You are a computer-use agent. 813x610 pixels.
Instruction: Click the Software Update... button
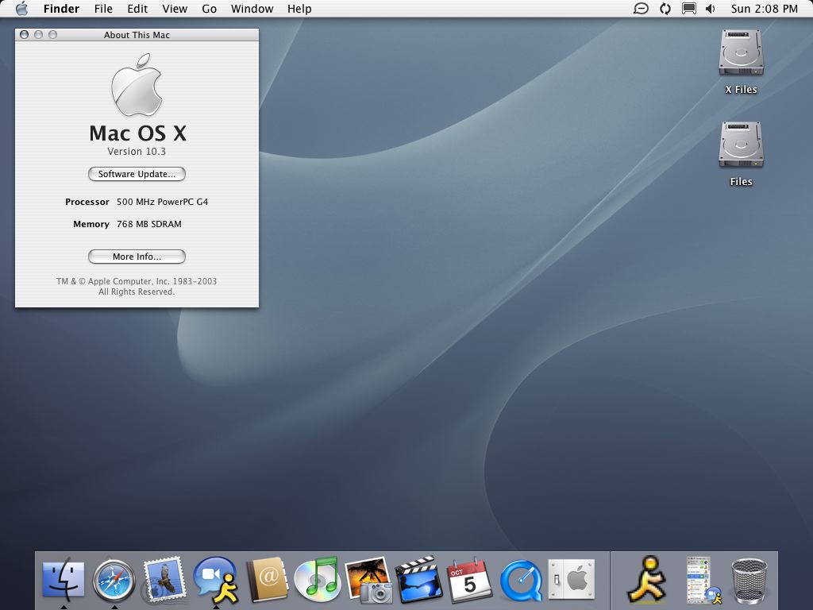(x=137, y=174)
